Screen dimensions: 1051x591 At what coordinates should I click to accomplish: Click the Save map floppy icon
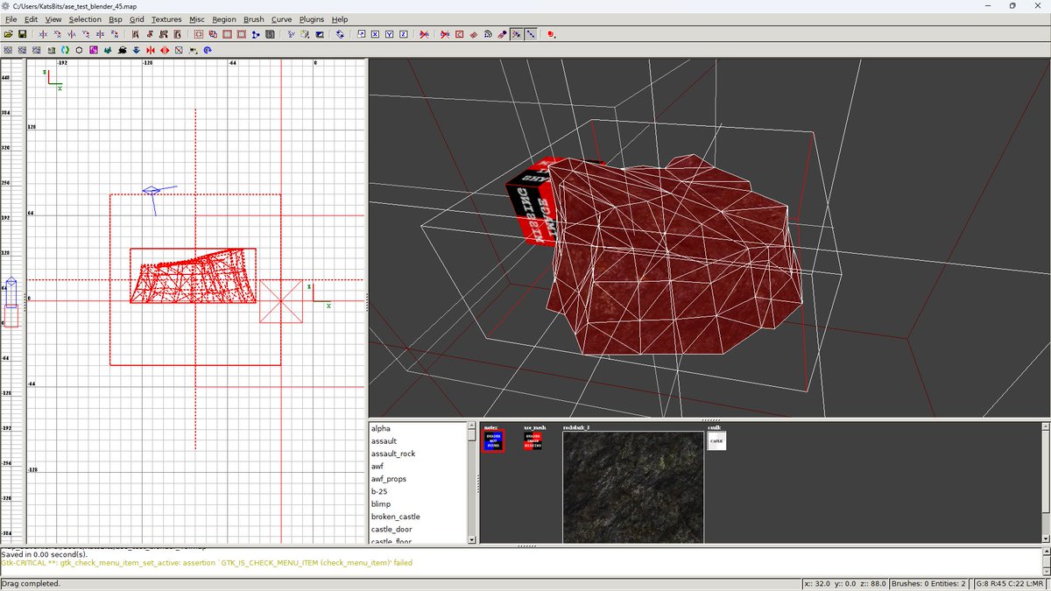pos(23,34)
